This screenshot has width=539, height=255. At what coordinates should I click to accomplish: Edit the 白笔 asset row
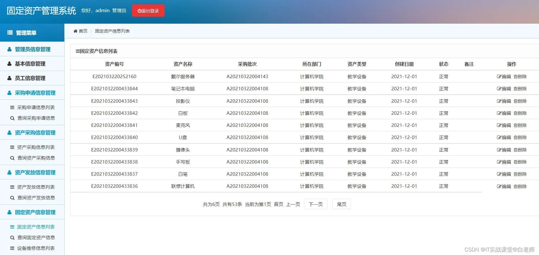(504, 174)
